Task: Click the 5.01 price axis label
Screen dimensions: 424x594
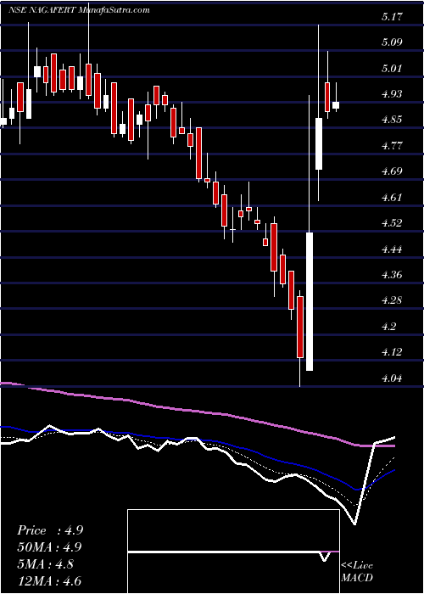Action: (x=392, y=68)
